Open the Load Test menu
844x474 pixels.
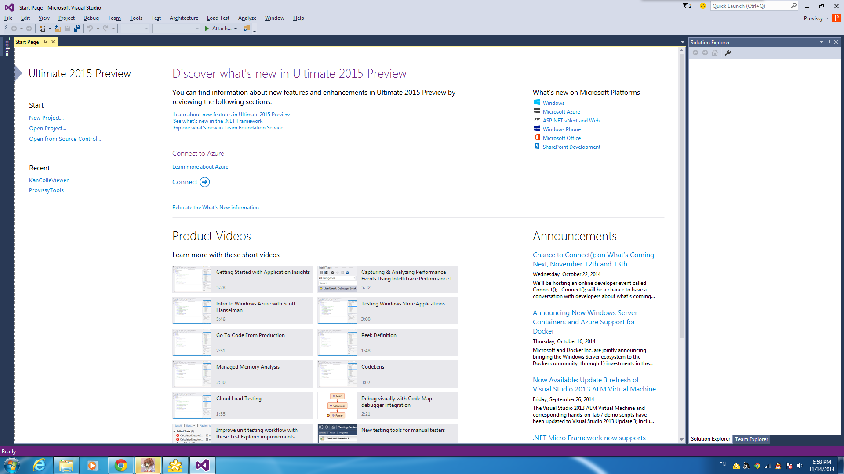tap(218, 18)
